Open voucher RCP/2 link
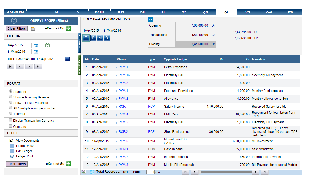The image size is (309, 185). (x=123, y=132)
